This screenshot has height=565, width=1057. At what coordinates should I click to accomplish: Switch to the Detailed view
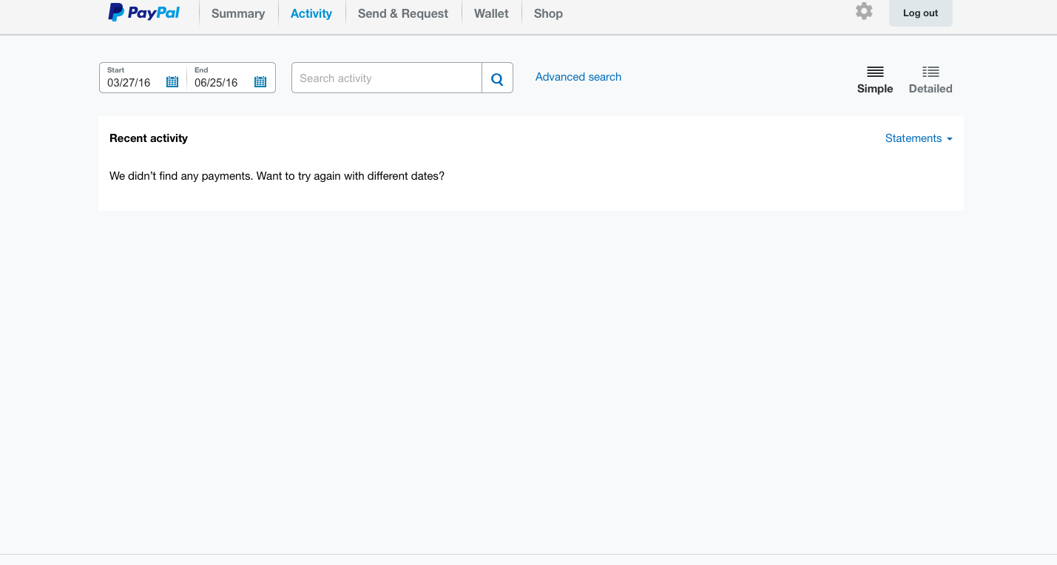[931, 80]
